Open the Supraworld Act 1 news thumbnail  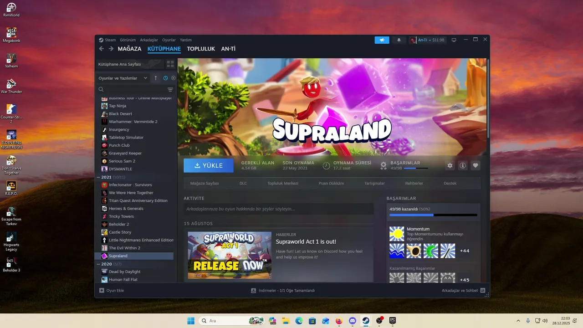230,255
